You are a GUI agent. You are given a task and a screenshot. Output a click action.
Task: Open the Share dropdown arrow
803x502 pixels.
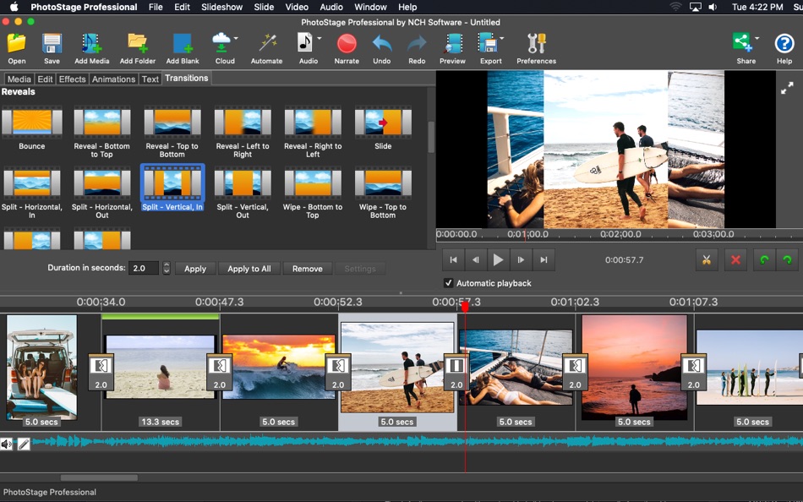point(756,38)
